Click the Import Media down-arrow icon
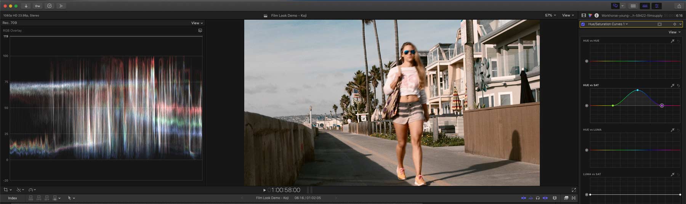 pos(26,6)
